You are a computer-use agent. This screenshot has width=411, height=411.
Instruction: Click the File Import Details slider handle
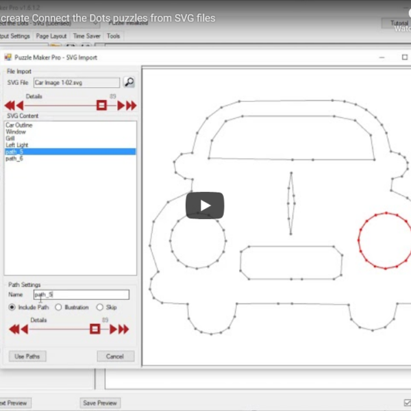(x=101, y=105)
